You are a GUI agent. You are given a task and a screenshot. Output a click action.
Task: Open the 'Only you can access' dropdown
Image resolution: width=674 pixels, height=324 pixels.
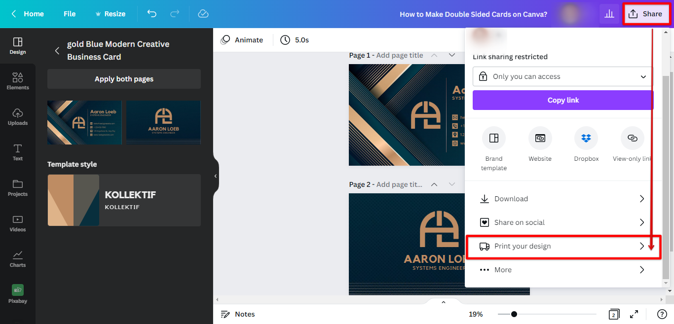562,76
